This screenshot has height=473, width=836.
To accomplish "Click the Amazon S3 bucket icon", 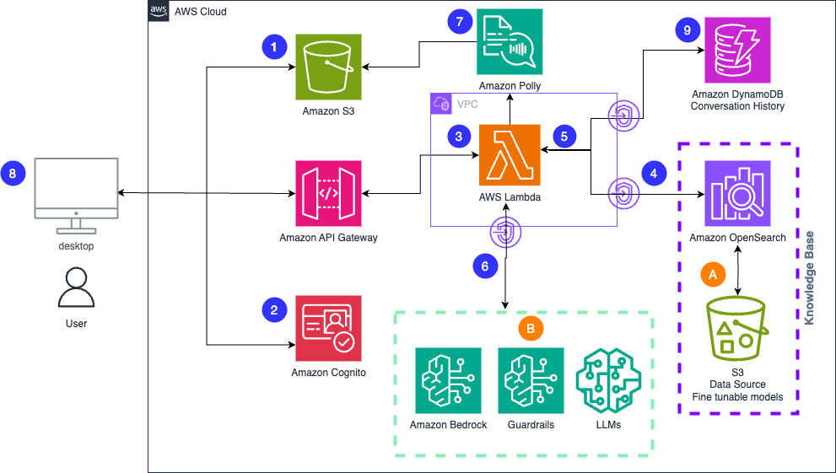I will click(x=328, y=67).
